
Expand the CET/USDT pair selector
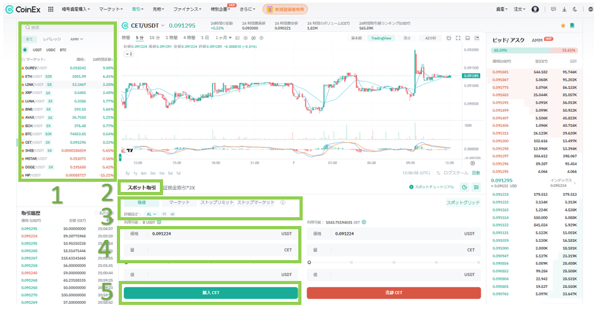163,25
